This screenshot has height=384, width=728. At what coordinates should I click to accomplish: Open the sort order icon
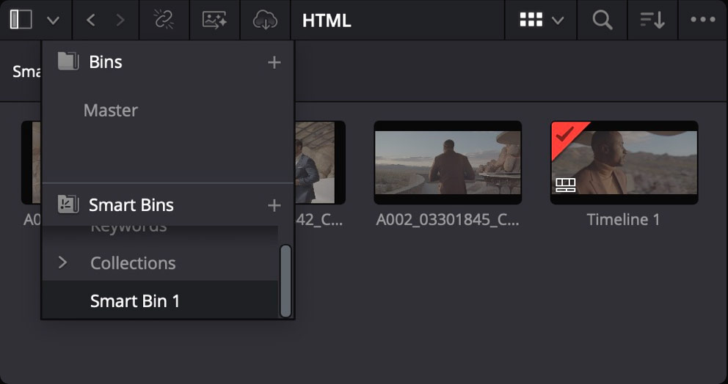point(652,20)
